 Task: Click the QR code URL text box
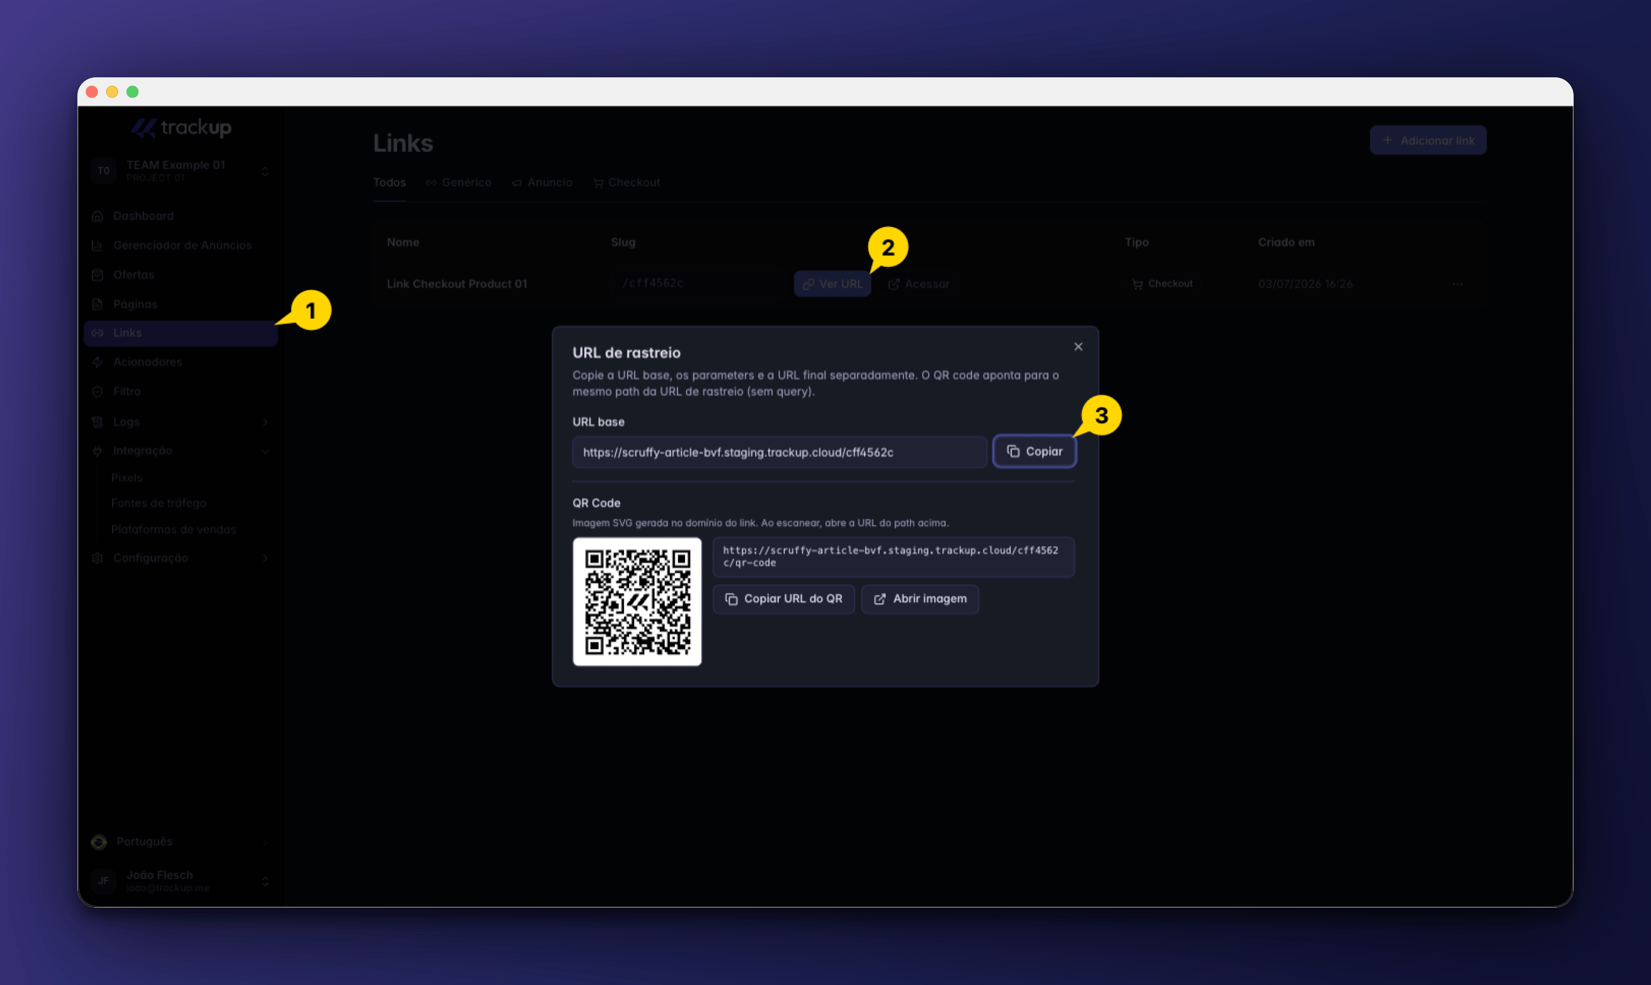[893, 556]
